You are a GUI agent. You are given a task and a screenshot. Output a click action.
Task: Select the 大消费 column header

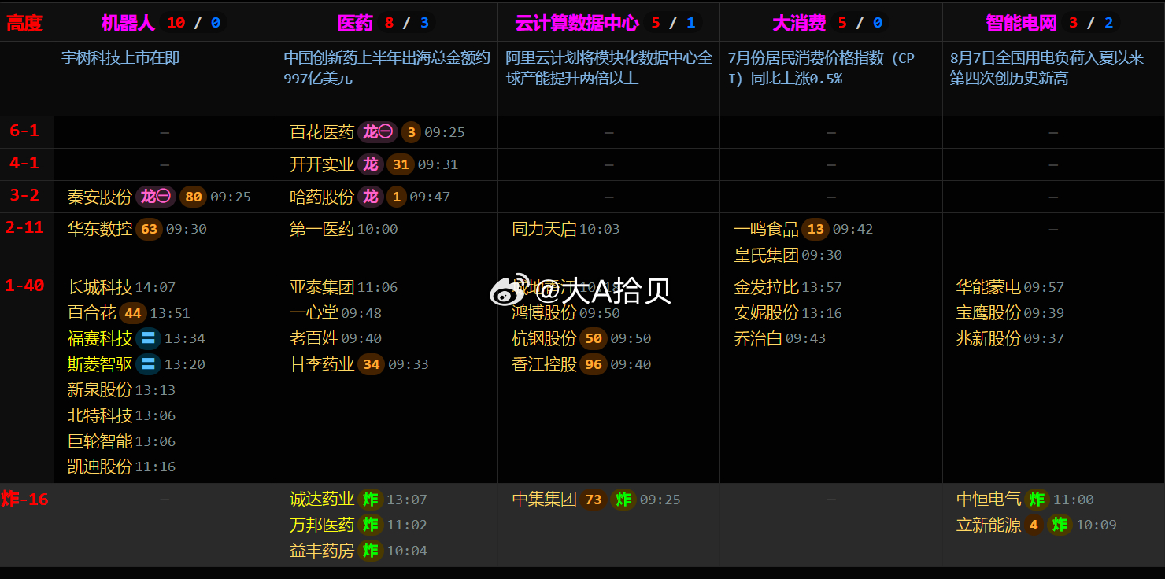[x=799, y=23]
